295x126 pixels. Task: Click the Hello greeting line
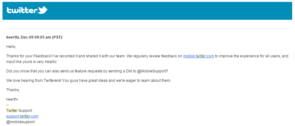pyautogui.click(x=11, y=47)
